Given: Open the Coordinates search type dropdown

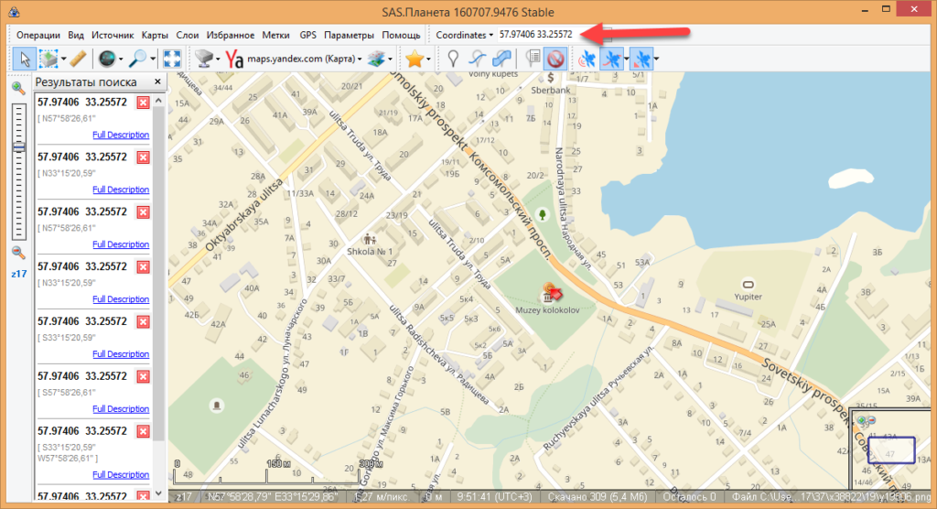Looking at the screenshot, I should click(465, 34).
